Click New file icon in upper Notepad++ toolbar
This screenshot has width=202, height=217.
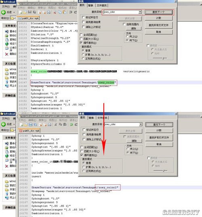click(x=21, y=12)
